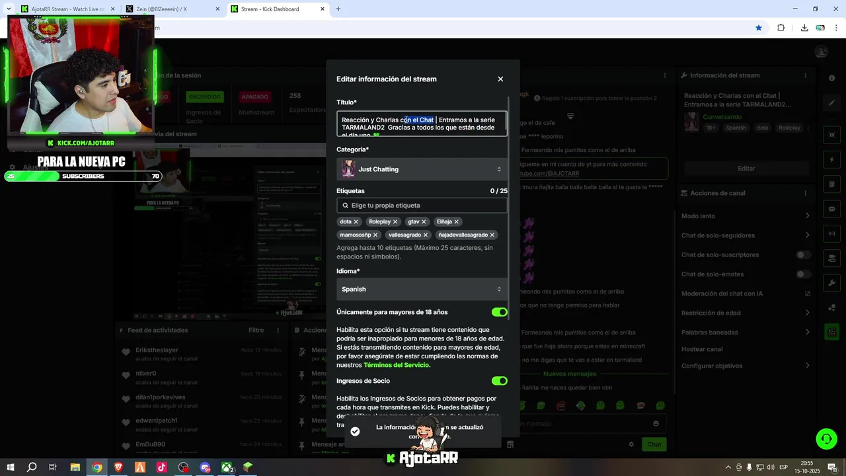Open Acciones de canal panel kebab menu
Screen dimensions: 846x476
(x=806, y=193)
